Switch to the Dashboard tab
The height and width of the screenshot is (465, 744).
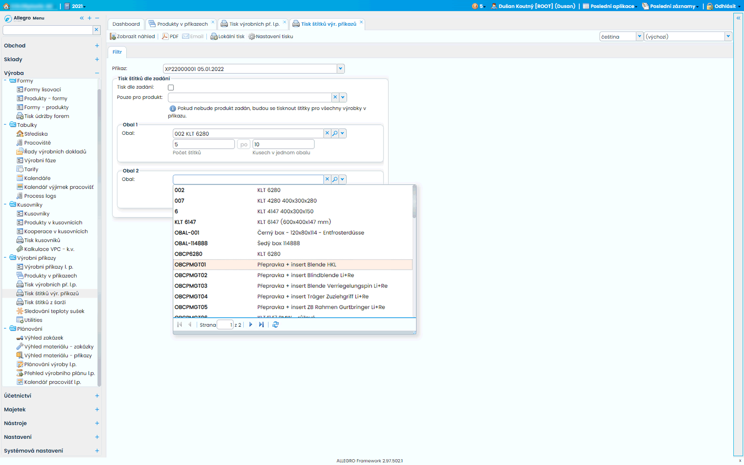coord(126,24)
